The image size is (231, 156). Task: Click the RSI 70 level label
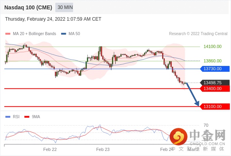pos(206,125)
